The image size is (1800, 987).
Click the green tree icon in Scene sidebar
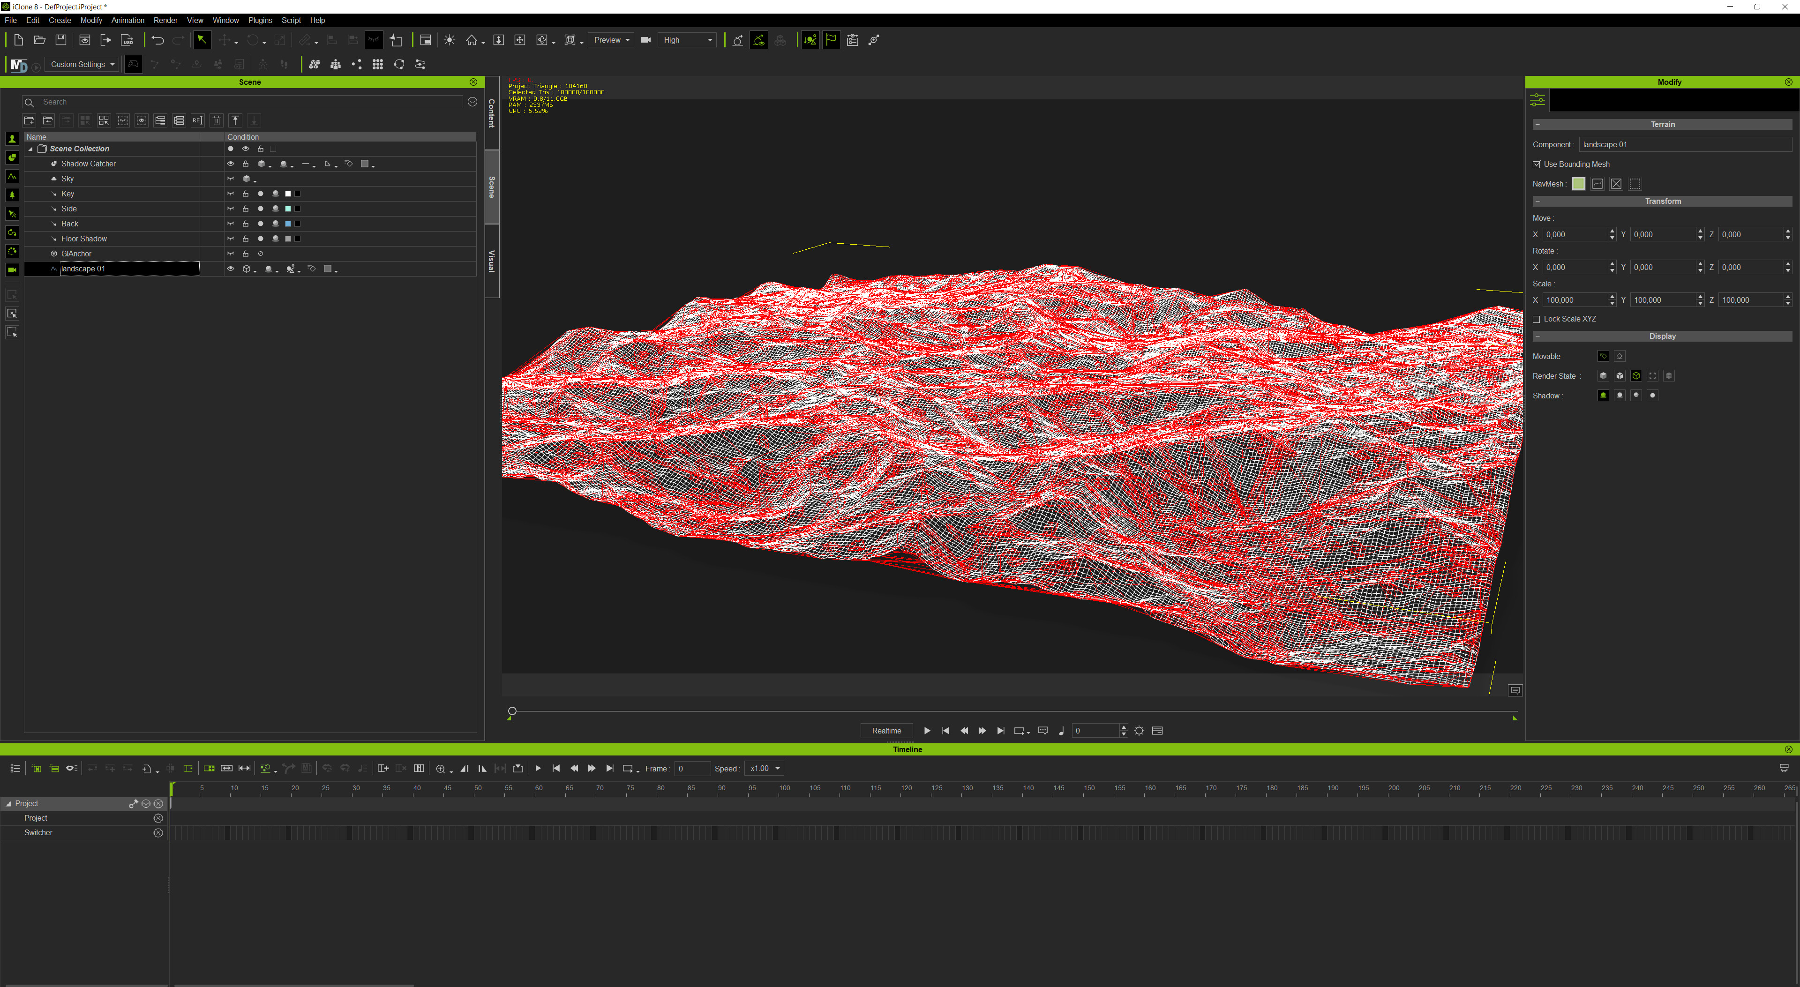click(x=12, y=195)
